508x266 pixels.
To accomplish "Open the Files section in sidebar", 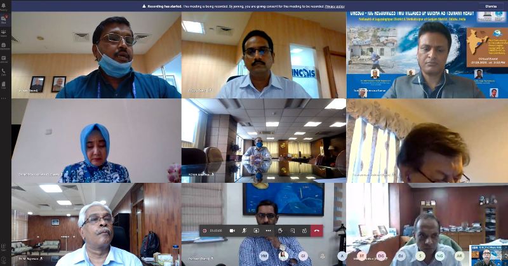I will click(x=4, y=85).
